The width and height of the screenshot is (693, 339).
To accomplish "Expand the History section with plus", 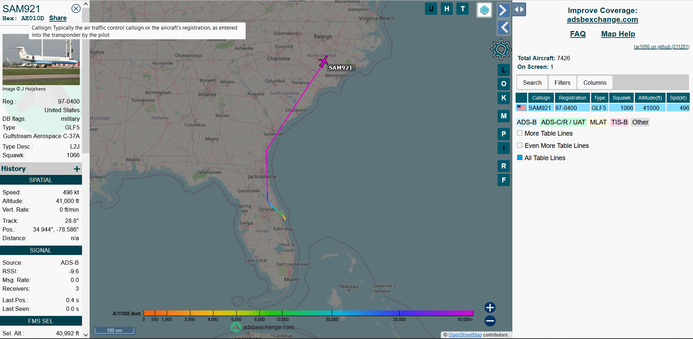I will [x=77, y=169].
